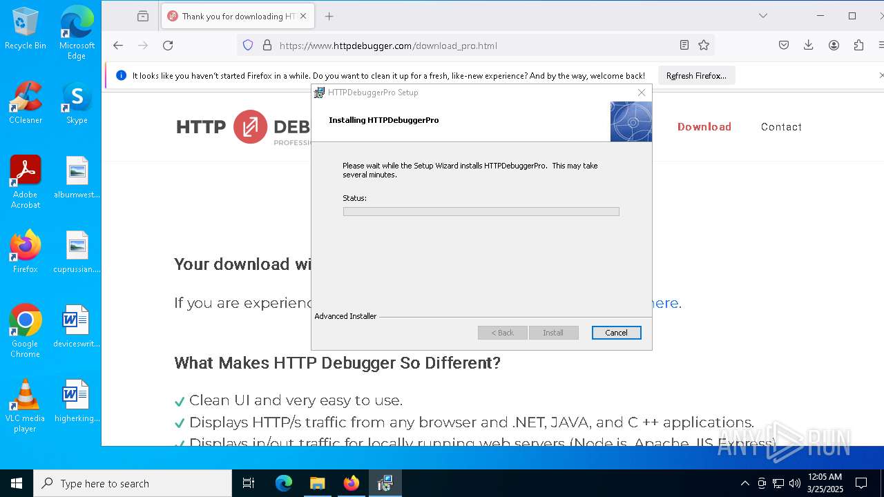This screenshot has height=497, width=884.
Task: Click the taskbar search box
Action: tap(133, 483)
